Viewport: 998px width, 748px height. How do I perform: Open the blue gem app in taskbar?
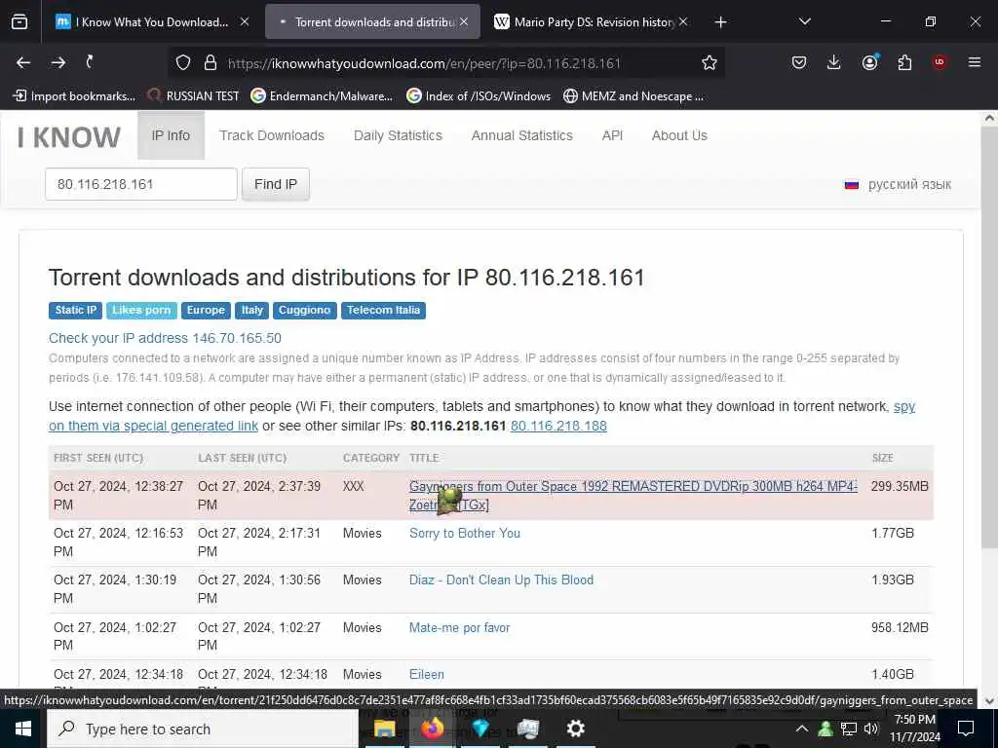(480, 729)
